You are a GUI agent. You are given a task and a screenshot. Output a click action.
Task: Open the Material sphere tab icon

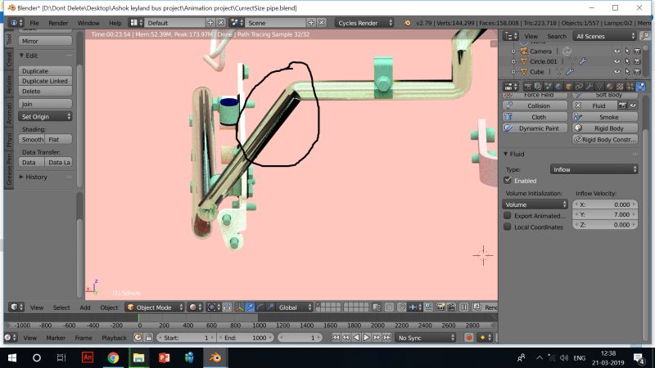[609, 87]
